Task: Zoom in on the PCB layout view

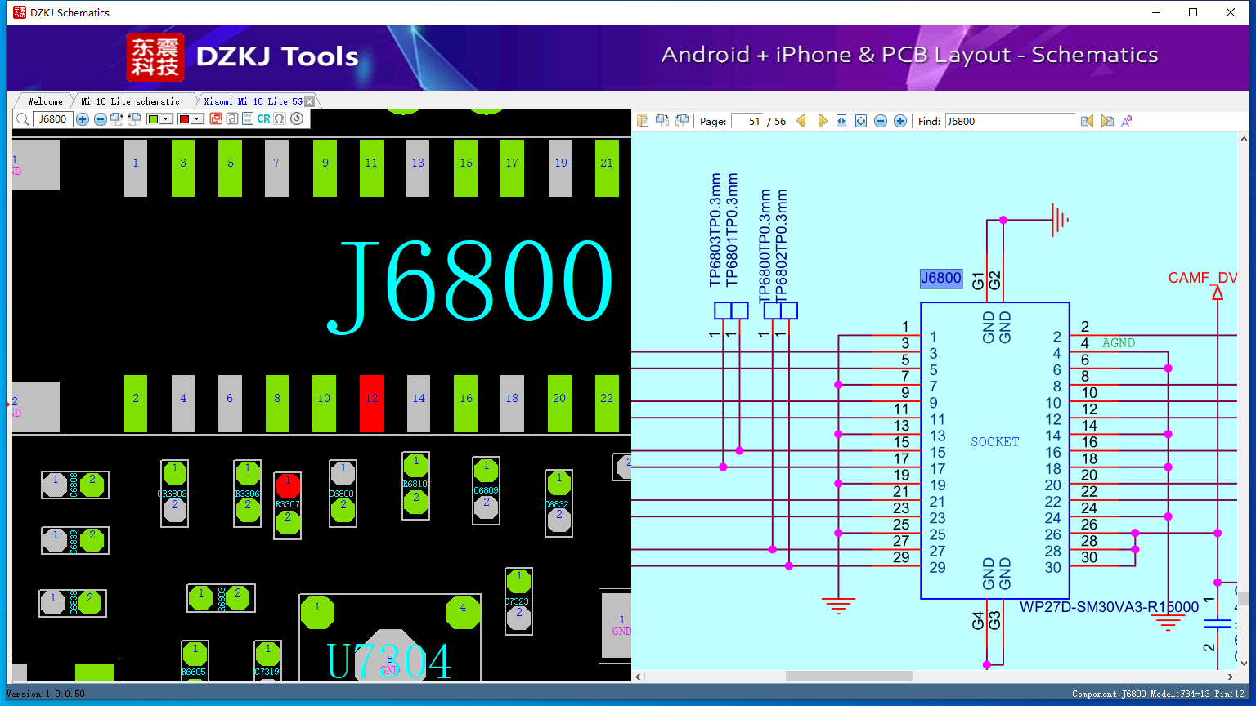Action: [83, 119]
